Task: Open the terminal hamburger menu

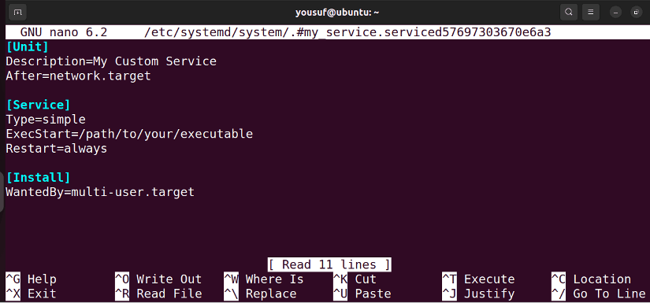Action: click(591, 12)
